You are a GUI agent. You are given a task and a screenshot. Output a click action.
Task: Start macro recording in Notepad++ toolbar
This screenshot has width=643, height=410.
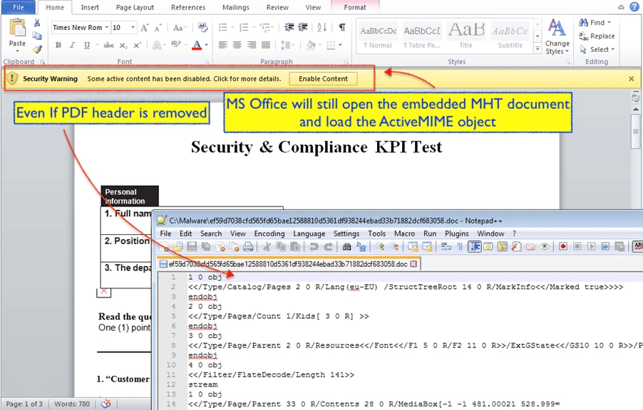click(562, 247)
